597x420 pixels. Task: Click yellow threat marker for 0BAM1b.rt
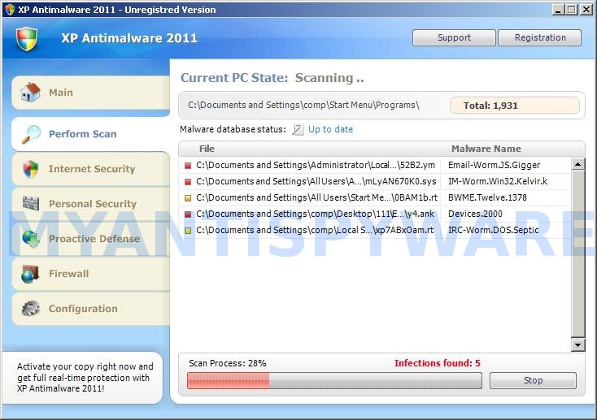point(188,198)
